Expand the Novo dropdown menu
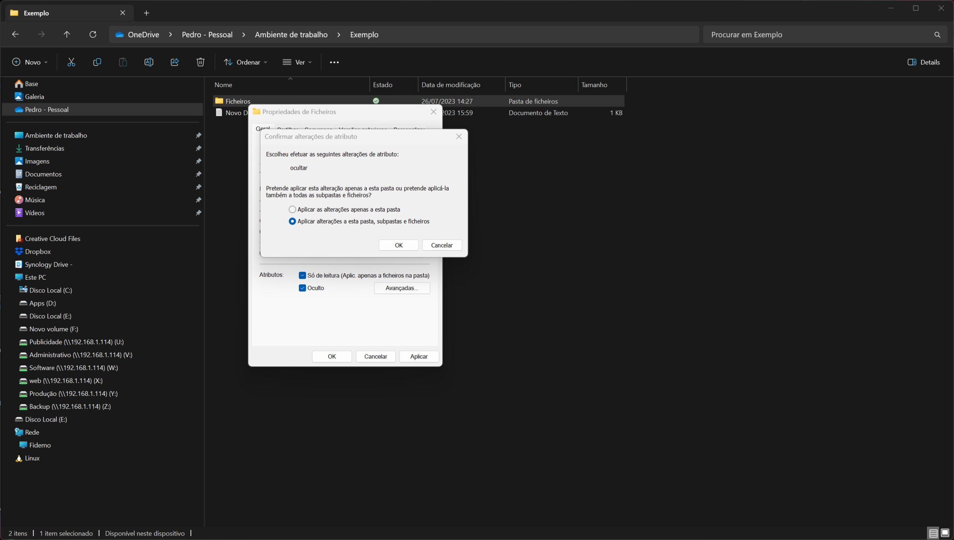 tap(30, 62)
